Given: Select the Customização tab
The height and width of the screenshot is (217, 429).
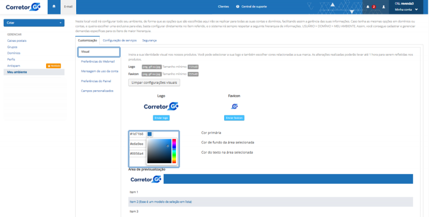Looking at the screenshot, I should 87,40.
